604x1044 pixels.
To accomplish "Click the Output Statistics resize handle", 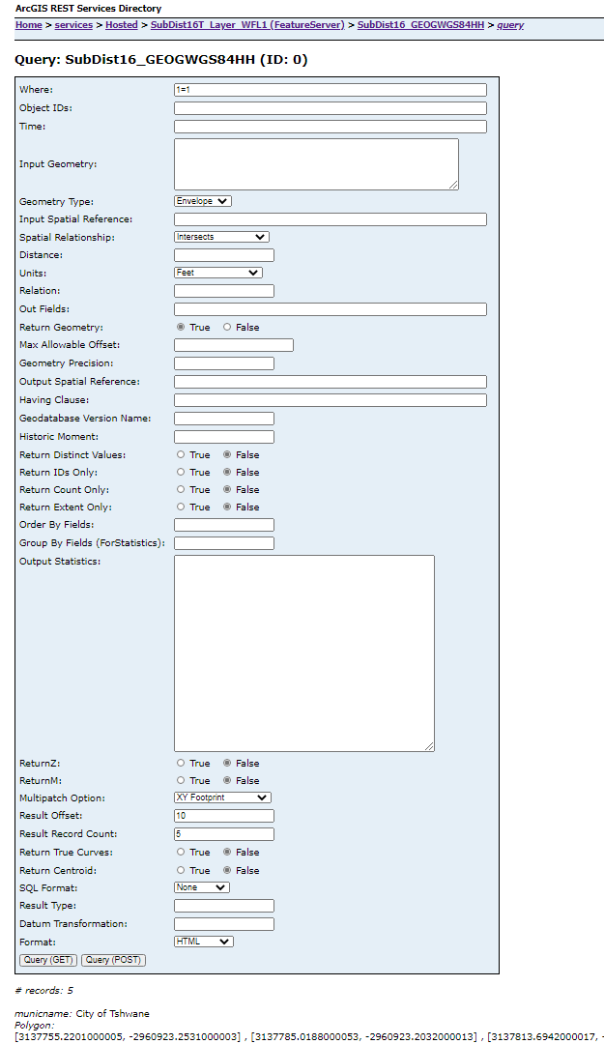I will tap(429, 746).
